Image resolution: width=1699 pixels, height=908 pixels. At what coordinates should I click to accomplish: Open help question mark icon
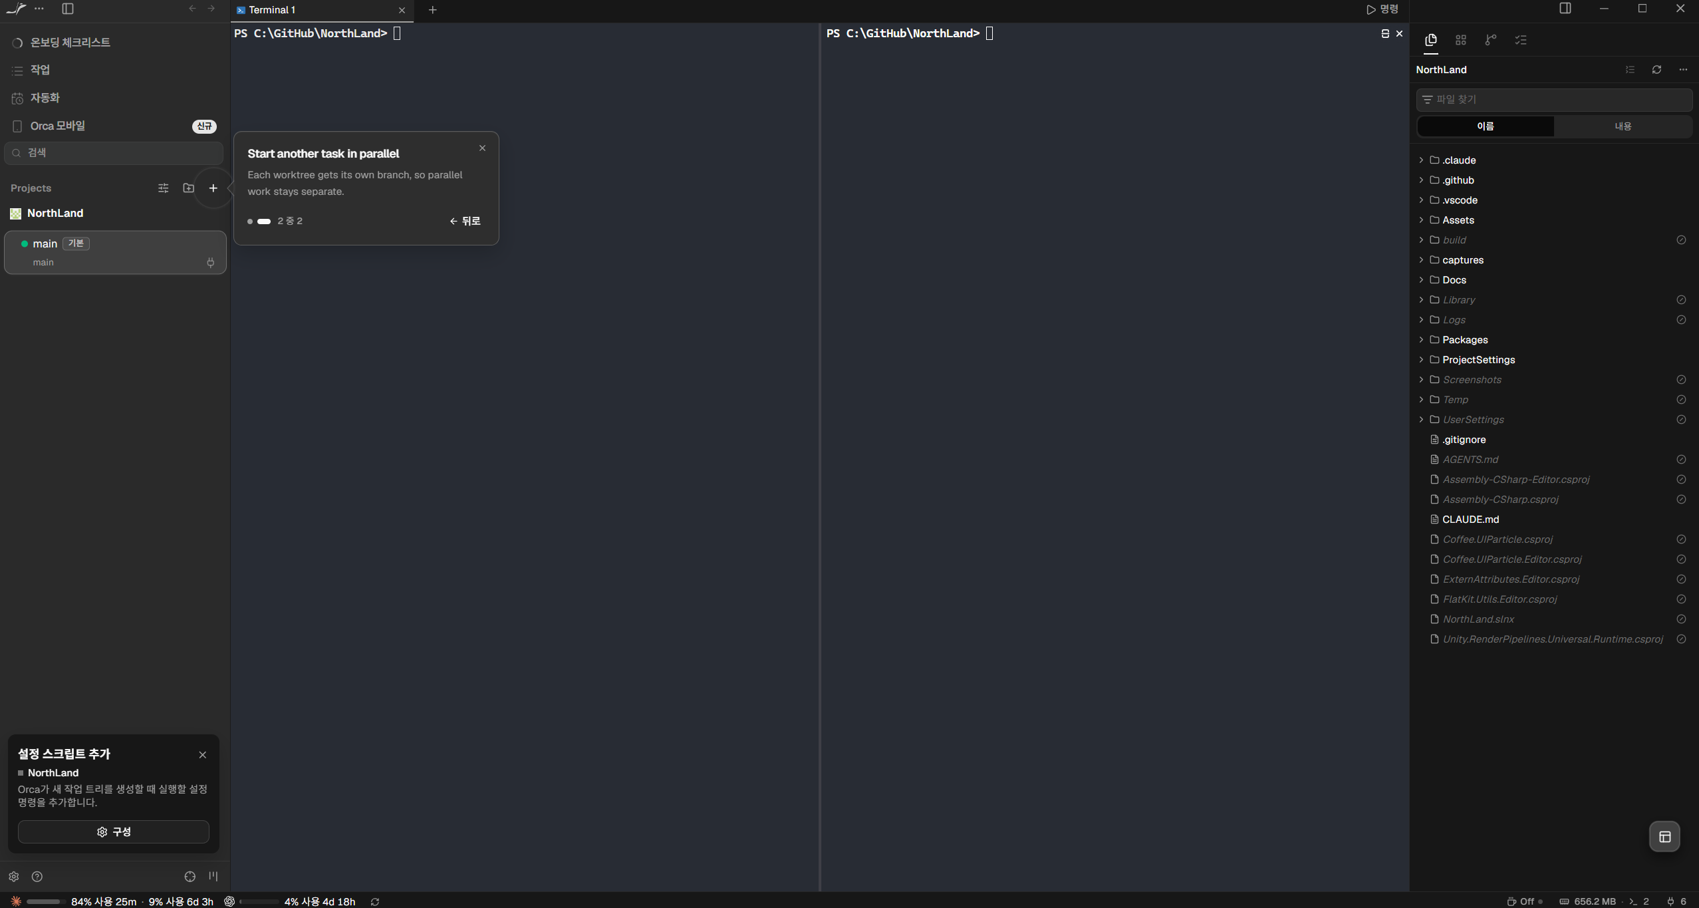pos(37,877)
